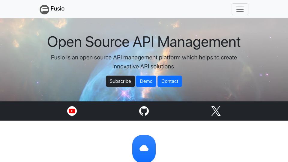This screenshot has width=288, height=162.
Task: Open the Demo button
Action: point(146,81)
